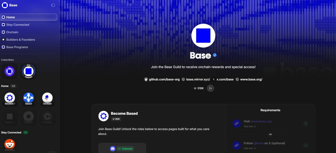Open the Base Programs page

(29, 47)
